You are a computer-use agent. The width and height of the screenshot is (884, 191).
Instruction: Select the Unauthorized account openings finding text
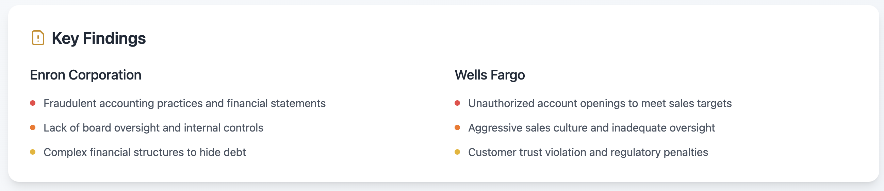tap(600, 103)
